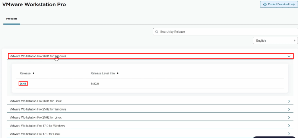This screenshot has width=298, height=138.
Task: Click chevron for 25H2 for Linux
Action: tap(289, 118)
